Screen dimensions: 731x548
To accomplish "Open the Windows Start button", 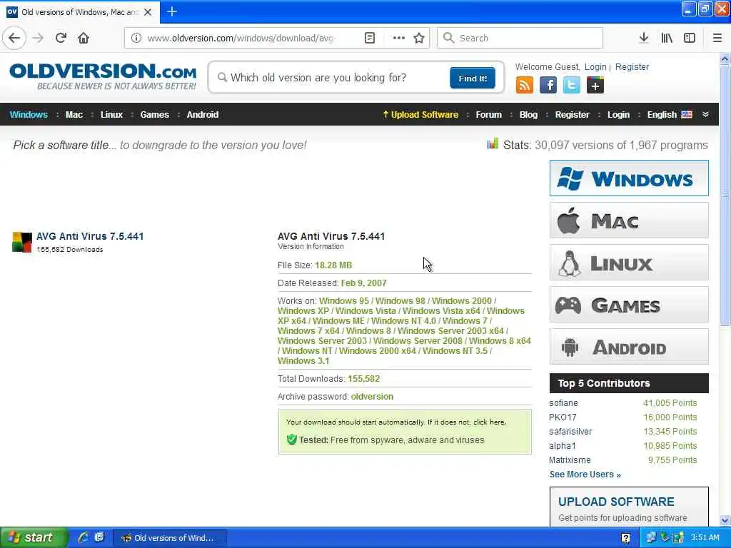I will point(34,537).
